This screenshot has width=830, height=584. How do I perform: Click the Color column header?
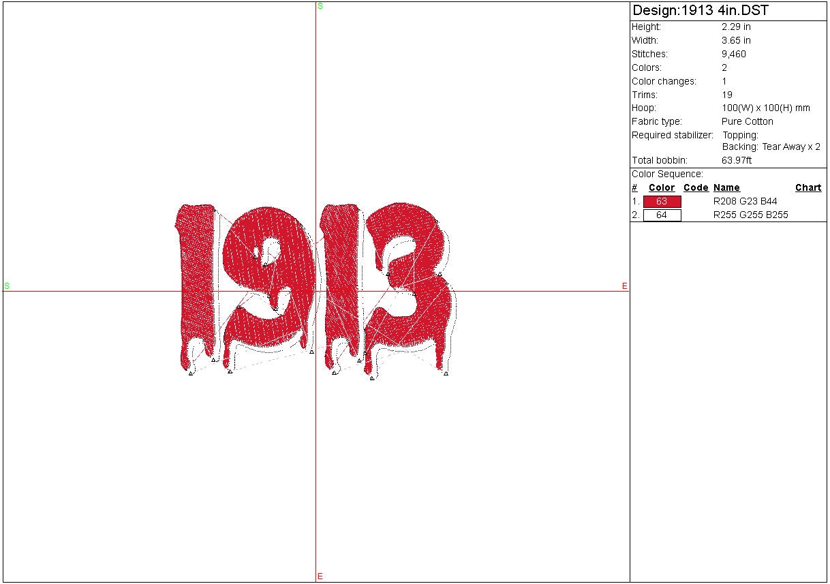click(661, 188)
